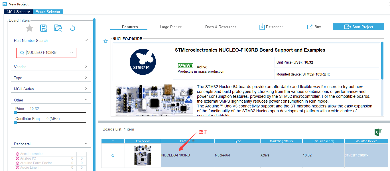Click the load saved search folder icon

[58, 28]
